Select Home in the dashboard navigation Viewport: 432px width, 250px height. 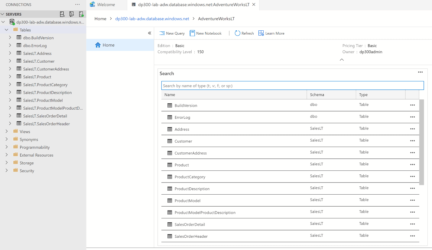pyautogui.click(x=109, y=45)
